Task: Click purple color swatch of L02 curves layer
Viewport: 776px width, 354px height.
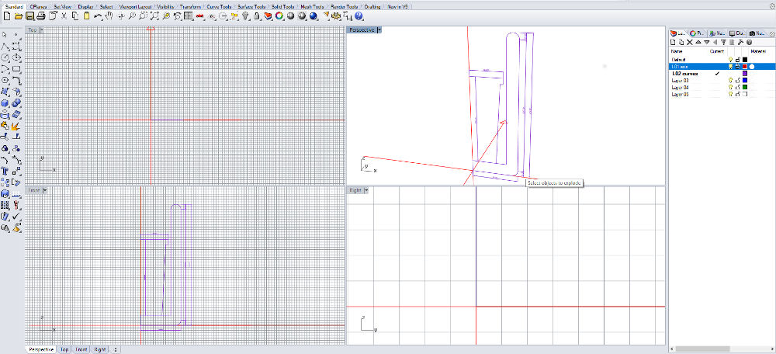Action: 745,74
